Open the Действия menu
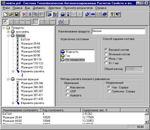 pyautogui.click(x=54, y=8)
